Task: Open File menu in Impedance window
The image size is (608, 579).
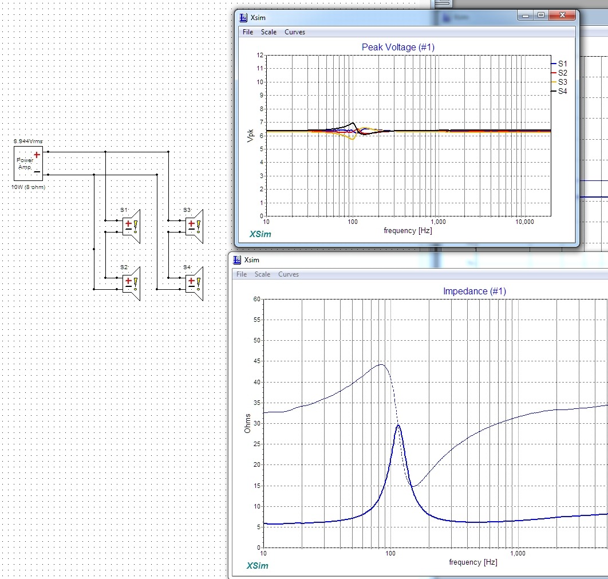Action: [x=242, y=274]
